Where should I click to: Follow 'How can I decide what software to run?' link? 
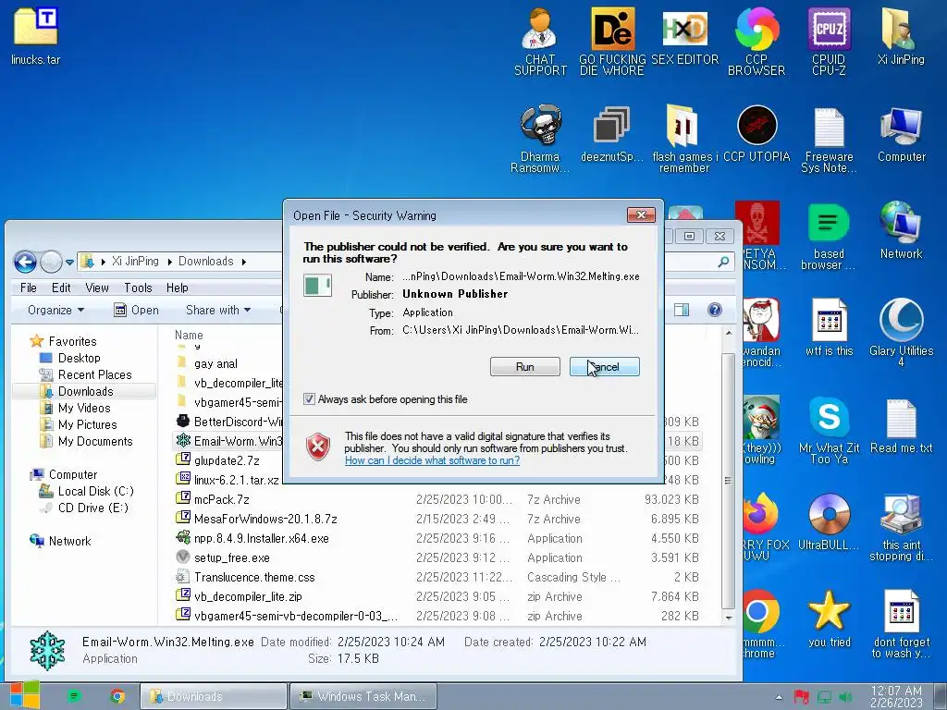click(433, 460)
